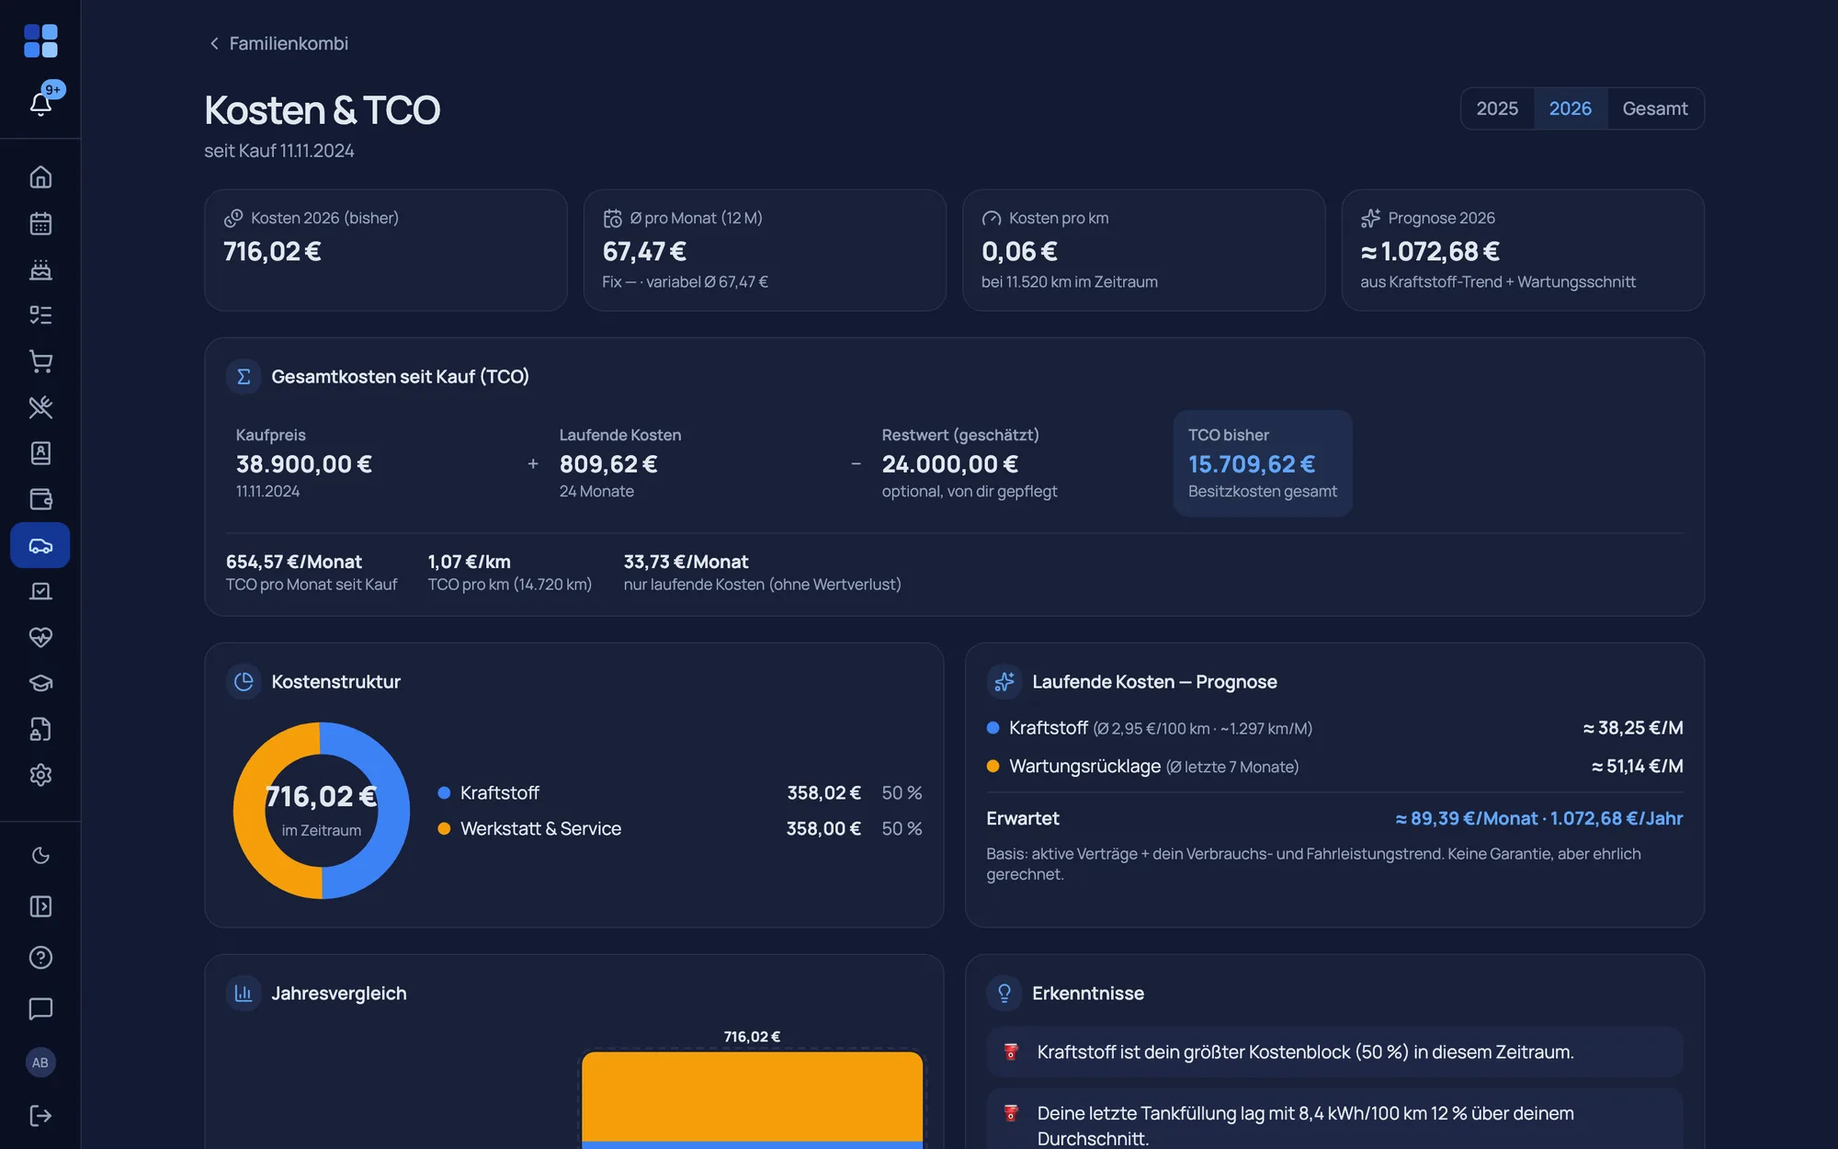Click the Kaufpreis value 38.900,00 €
Screen dimensions: 1838x1149
pos(304,464)
